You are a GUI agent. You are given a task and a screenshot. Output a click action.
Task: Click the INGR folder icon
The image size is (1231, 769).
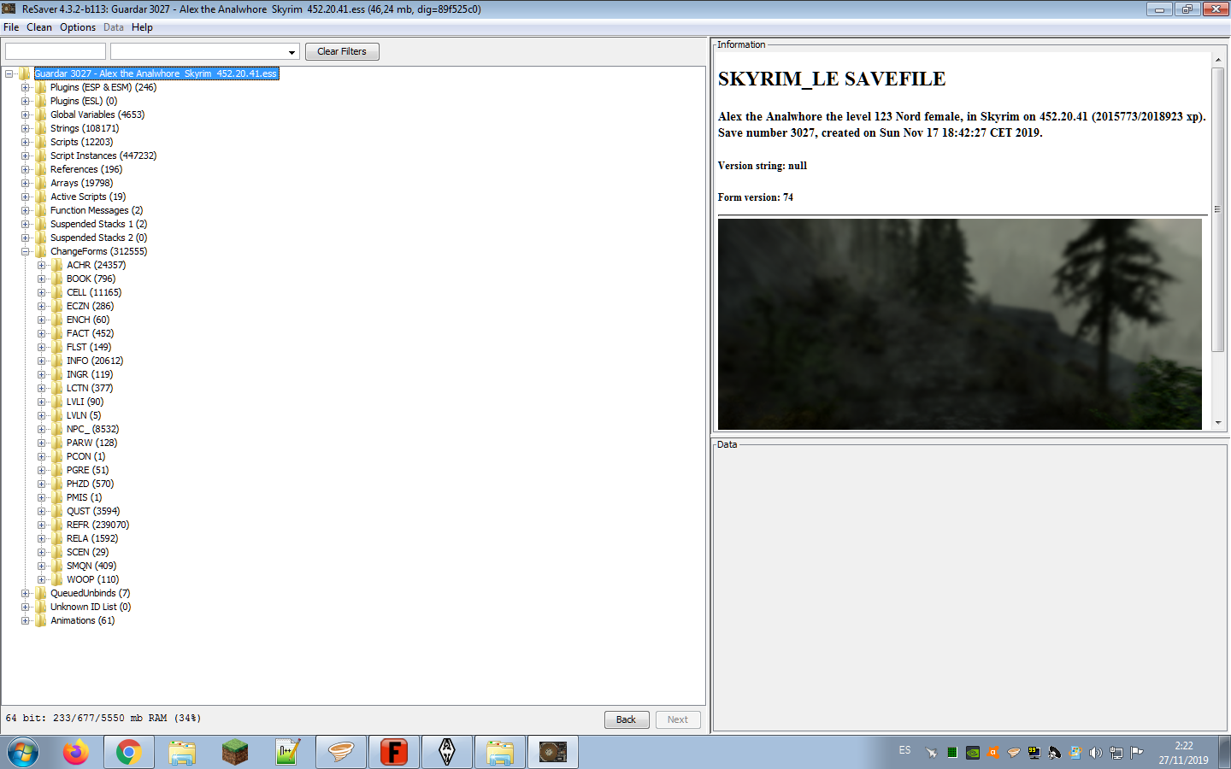tap(57, 374)
